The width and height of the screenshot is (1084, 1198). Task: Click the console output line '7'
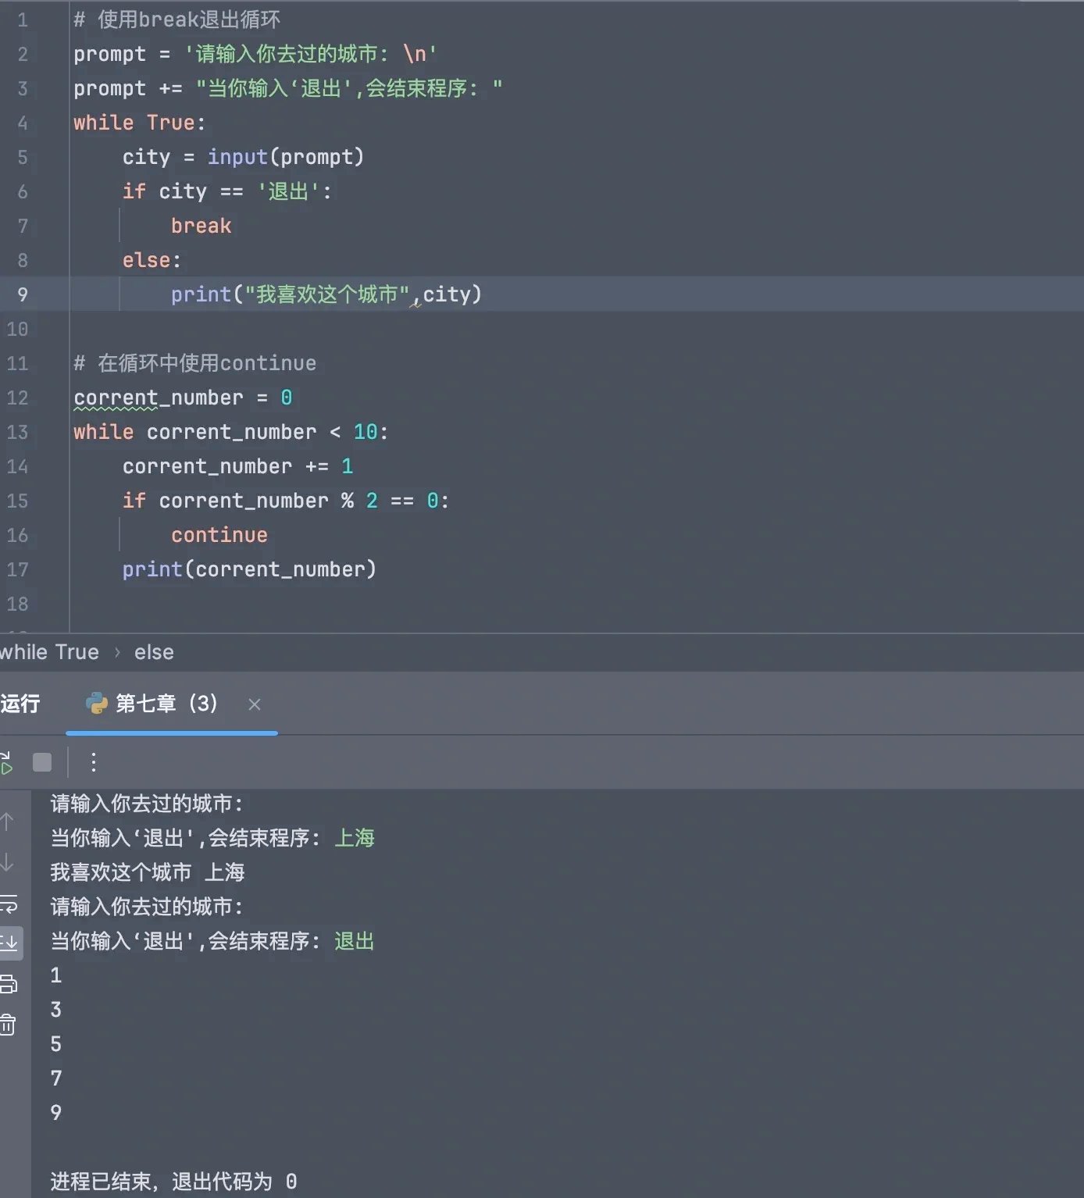(56, 1079)
